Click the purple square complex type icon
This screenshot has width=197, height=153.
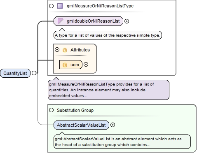pyautogui.click(x=60, y=6)
